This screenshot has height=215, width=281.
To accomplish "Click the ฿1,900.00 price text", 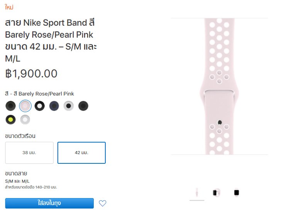I will 31,74.
